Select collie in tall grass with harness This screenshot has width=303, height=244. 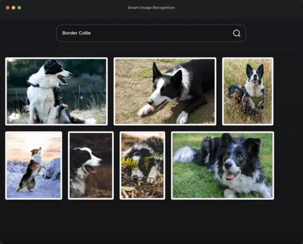tap(248, 91)
